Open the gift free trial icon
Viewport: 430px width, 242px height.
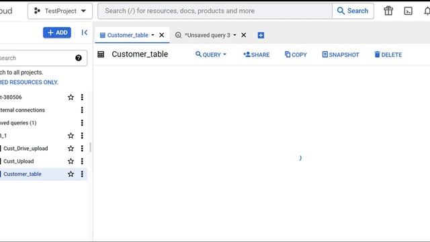click(388, 11)
